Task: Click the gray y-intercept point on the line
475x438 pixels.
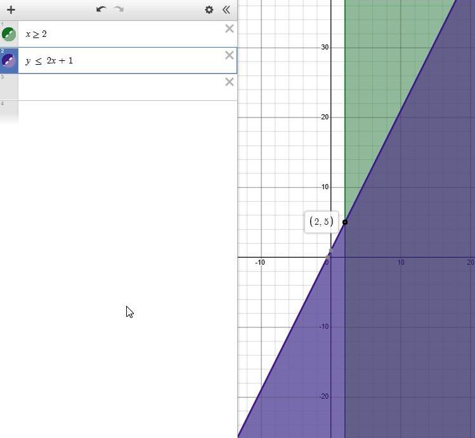Action: (331, 250)
